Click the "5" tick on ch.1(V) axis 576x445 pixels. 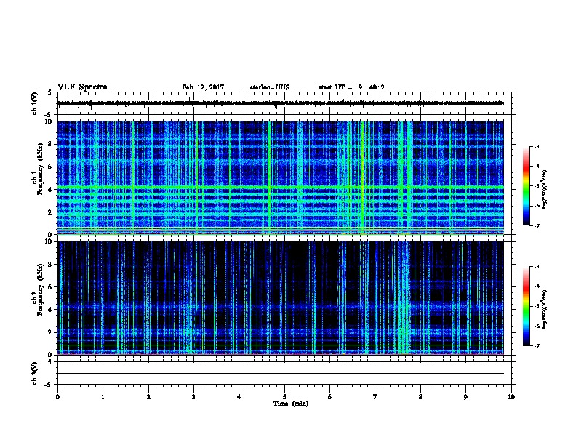(49, 92)
